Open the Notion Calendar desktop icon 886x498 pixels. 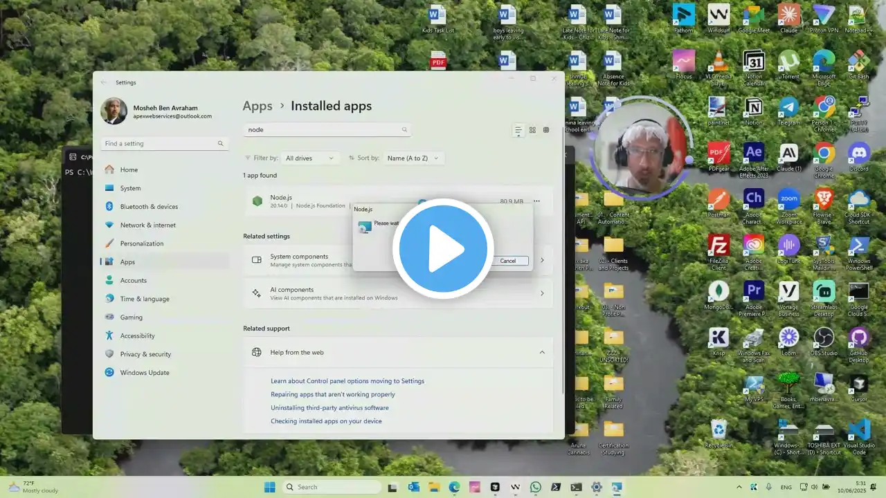pos(754,68)
